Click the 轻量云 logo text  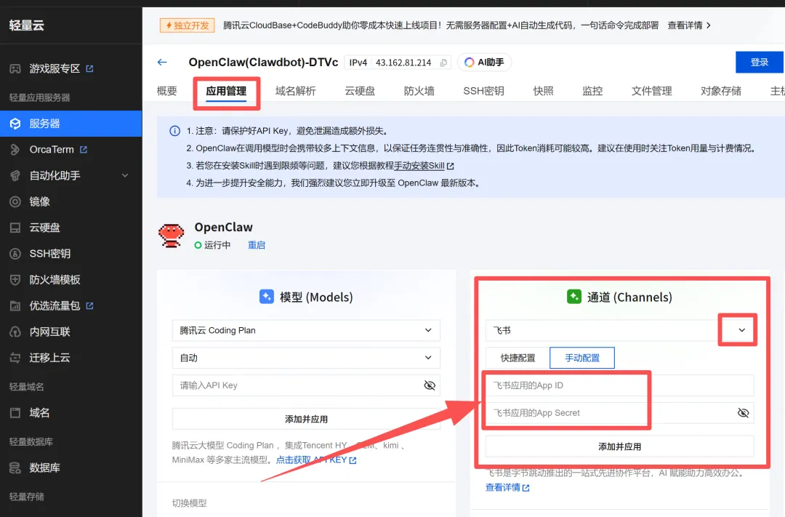pos(27,25)
